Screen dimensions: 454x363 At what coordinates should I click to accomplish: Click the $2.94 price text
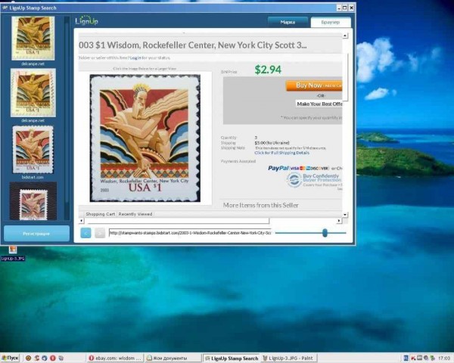(268, 70)
